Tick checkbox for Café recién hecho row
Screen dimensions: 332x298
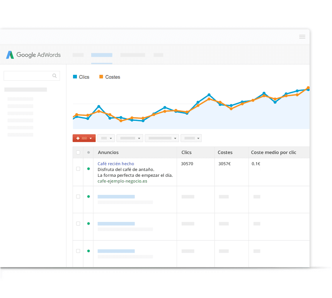[78, 169]
